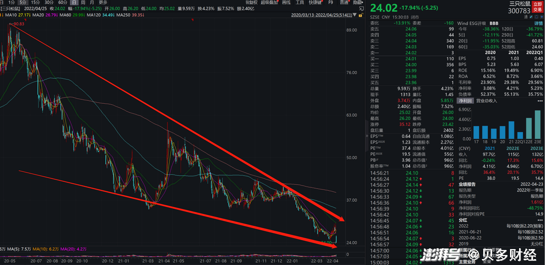The image size is (545, 265).
Task: Open the 更多 period options
Action: click(x=103, y=2)
